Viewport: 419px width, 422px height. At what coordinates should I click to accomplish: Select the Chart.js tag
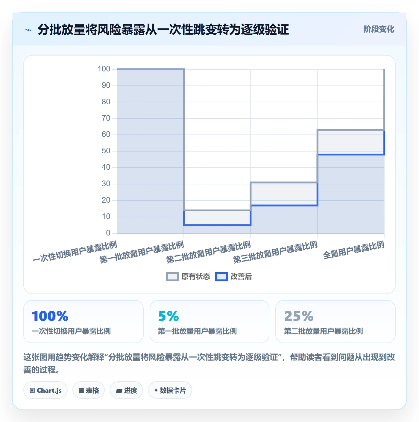coord(45,390)
